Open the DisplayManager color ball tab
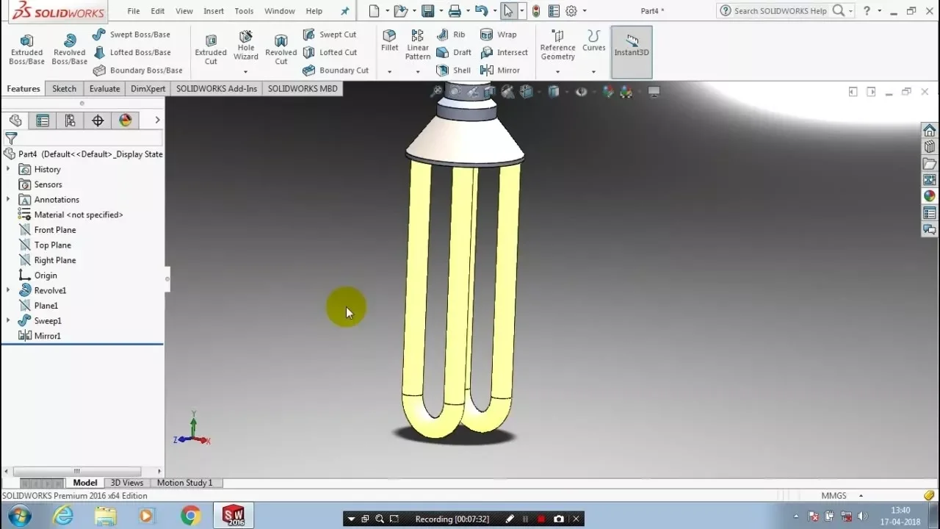 click(126, 120)
